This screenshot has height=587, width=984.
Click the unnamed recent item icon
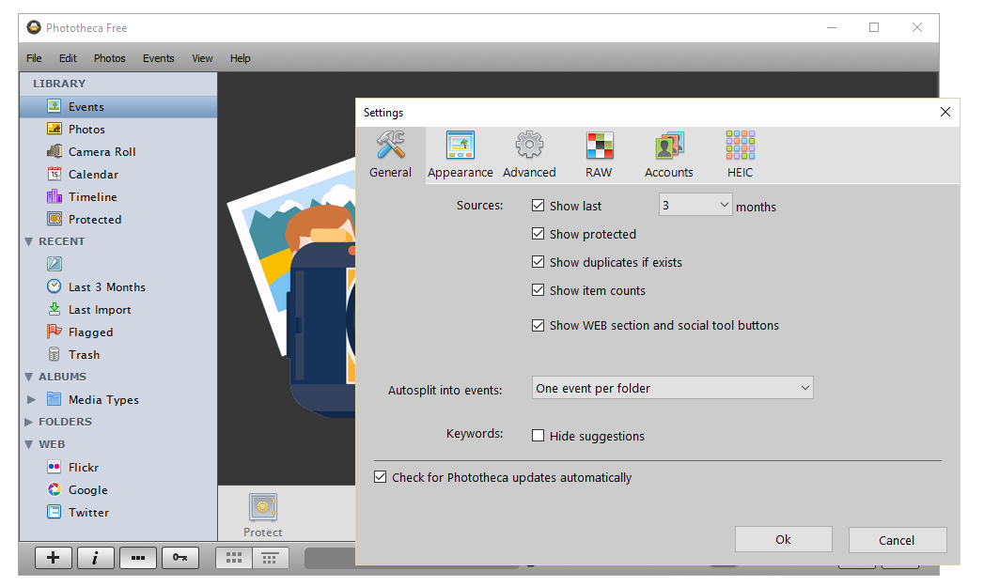pos(55,264)
